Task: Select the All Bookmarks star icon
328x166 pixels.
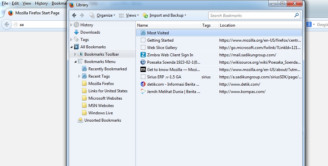Action: [76, 47]
